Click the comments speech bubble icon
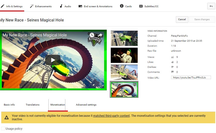Screen dimensions: 216x133 [x=172, y=72]
